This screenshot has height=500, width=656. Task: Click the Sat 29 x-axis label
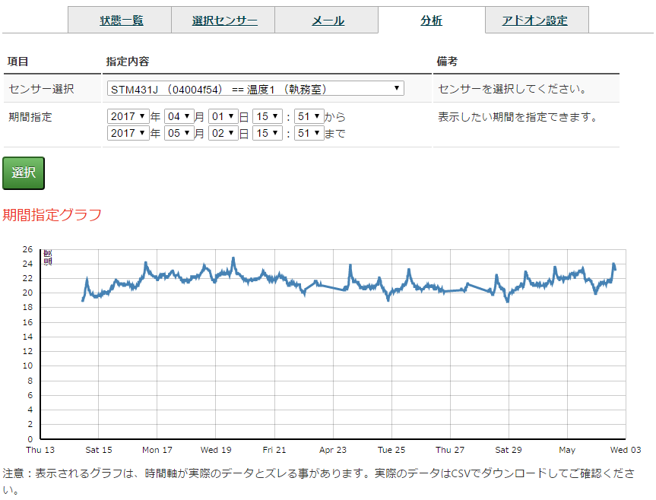(x=509, y=450)
